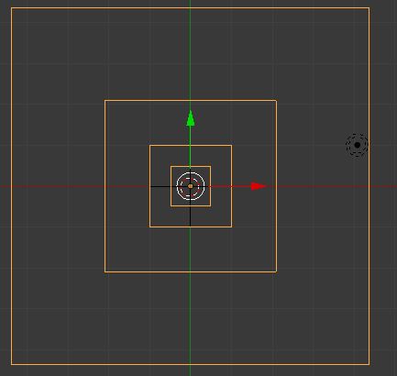Click the black line below the innermost square
Screen dimensions: 397x376
(x=190, y=216)
